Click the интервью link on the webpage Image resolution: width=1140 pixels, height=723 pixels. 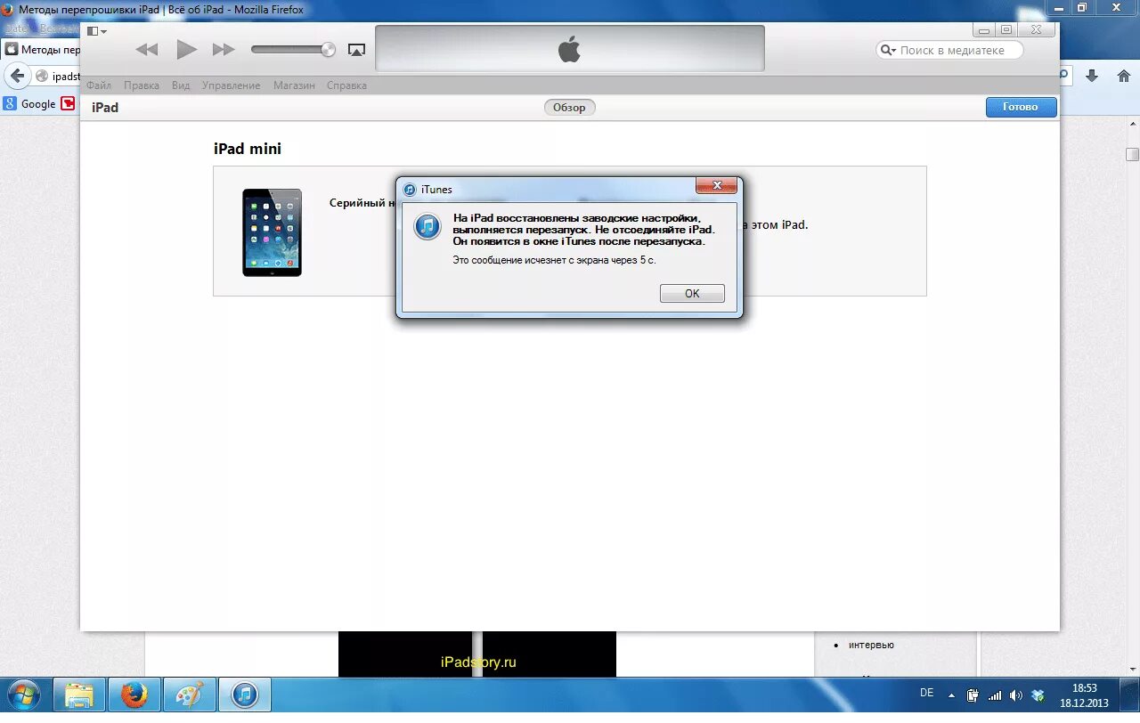tap(871, 645)
